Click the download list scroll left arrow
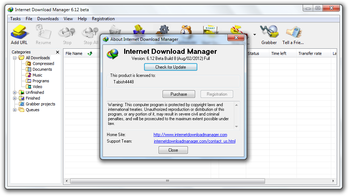The image size is (349, 196). click(x=67, y=181)
